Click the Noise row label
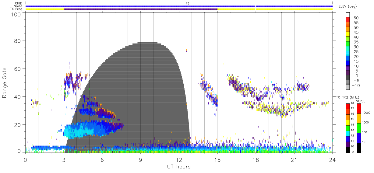 [18, 6]
